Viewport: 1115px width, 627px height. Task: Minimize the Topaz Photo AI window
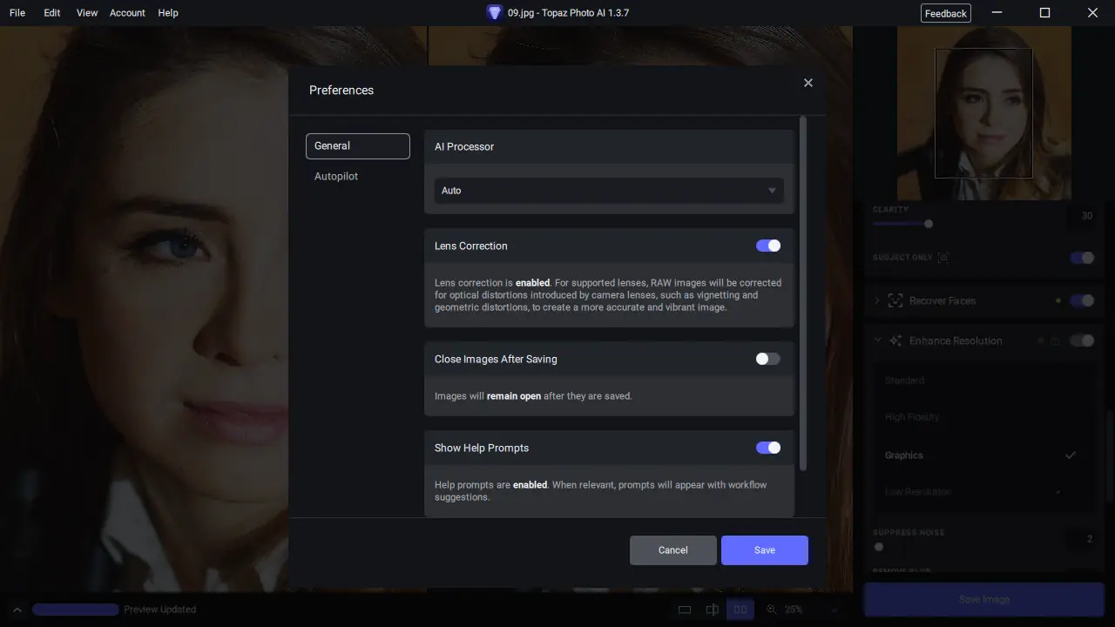point(997,13)
